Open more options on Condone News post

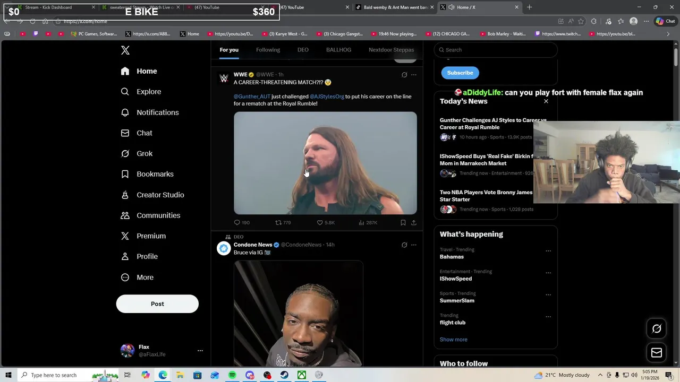tap(414, 245)
